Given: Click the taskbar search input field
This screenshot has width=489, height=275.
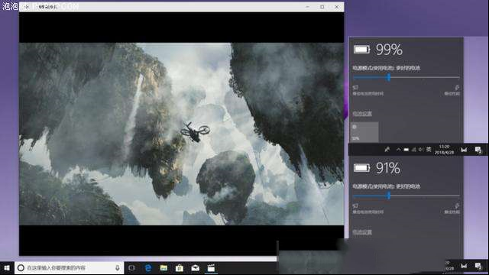Looking at the screenshot, I should point(70,268).
